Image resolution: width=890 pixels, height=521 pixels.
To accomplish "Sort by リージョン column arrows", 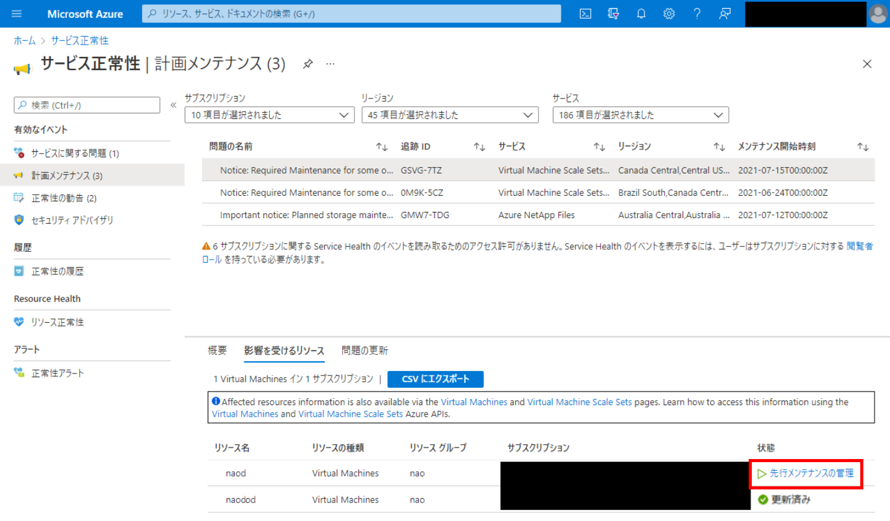I will coord(719,147).
